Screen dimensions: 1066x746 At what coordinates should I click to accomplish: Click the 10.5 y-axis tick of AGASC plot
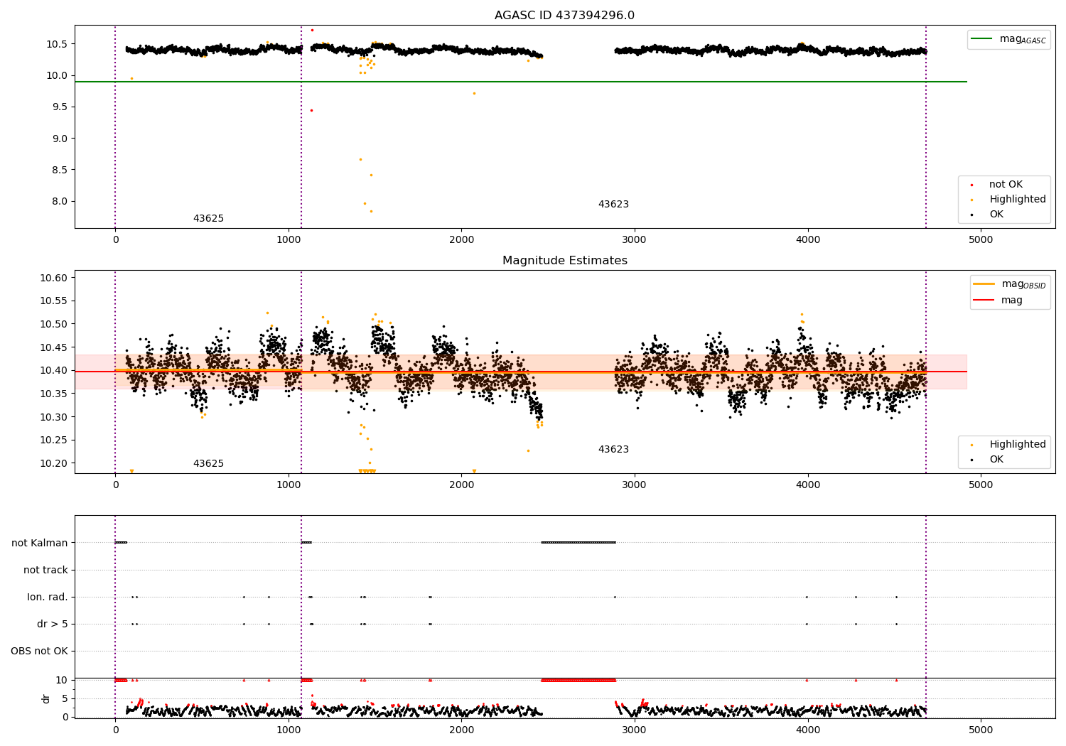click(x=57, y=44)
